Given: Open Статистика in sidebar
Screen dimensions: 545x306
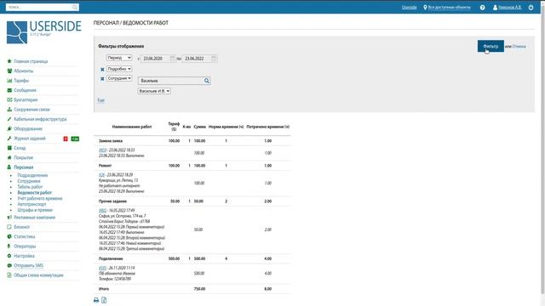Looking at the screenshot, I should pyautogui.click(x=25, y=236).
